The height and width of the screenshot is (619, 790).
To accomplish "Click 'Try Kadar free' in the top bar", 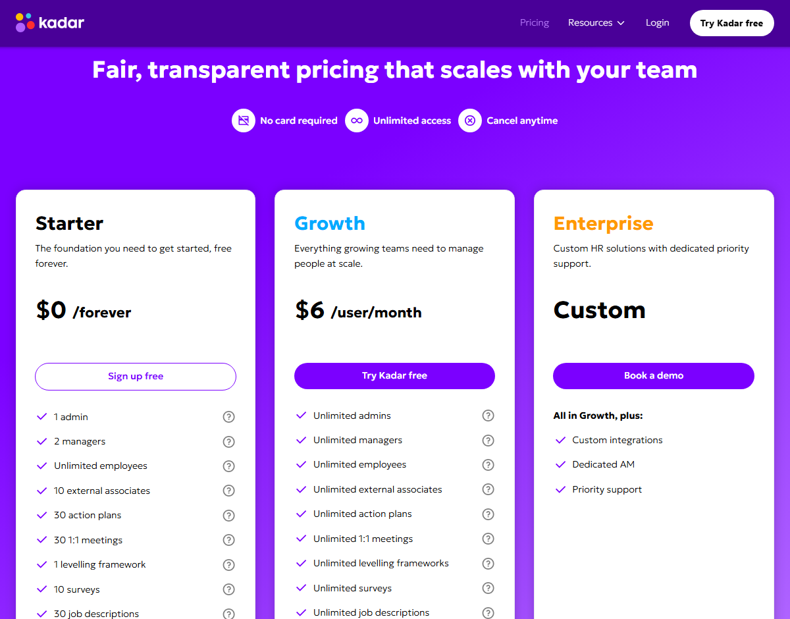I will [731, 22].
